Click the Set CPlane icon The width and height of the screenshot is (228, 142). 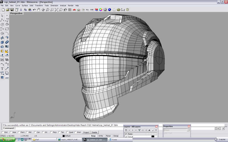[79, 10]
